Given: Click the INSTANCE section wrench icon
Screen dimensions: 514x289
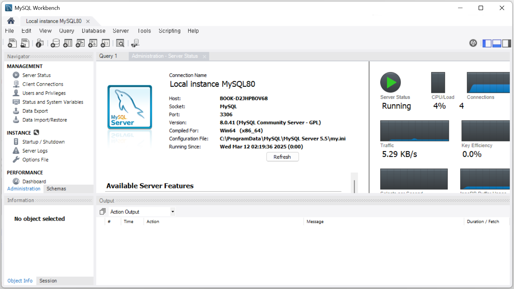Looking at the screenshot, I should click(x=36, y=132).
